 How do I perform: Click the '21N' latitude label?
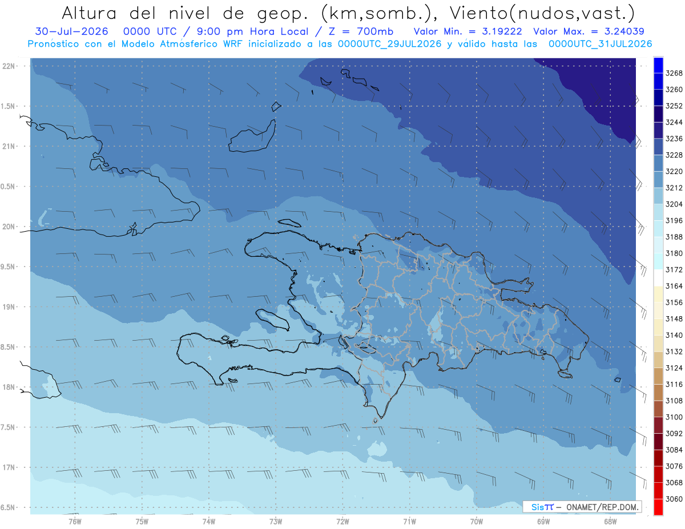[9, 146]
